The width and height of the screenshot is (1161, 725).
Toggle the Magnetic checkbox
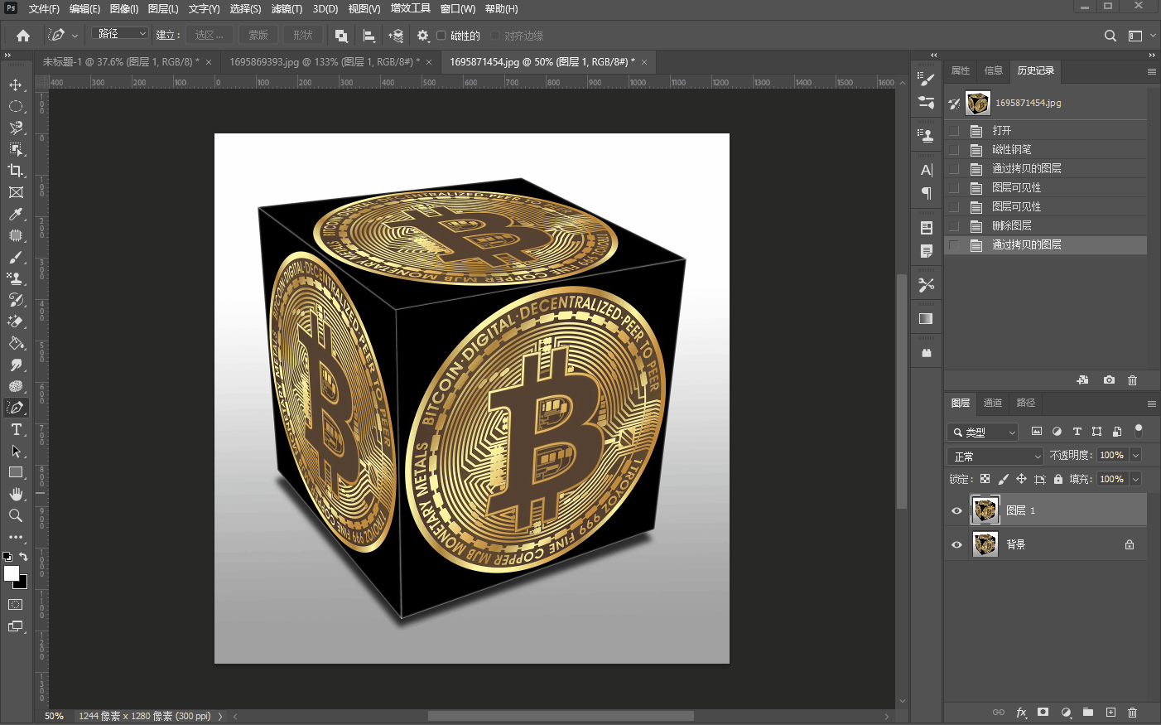(x=441, y=36)
